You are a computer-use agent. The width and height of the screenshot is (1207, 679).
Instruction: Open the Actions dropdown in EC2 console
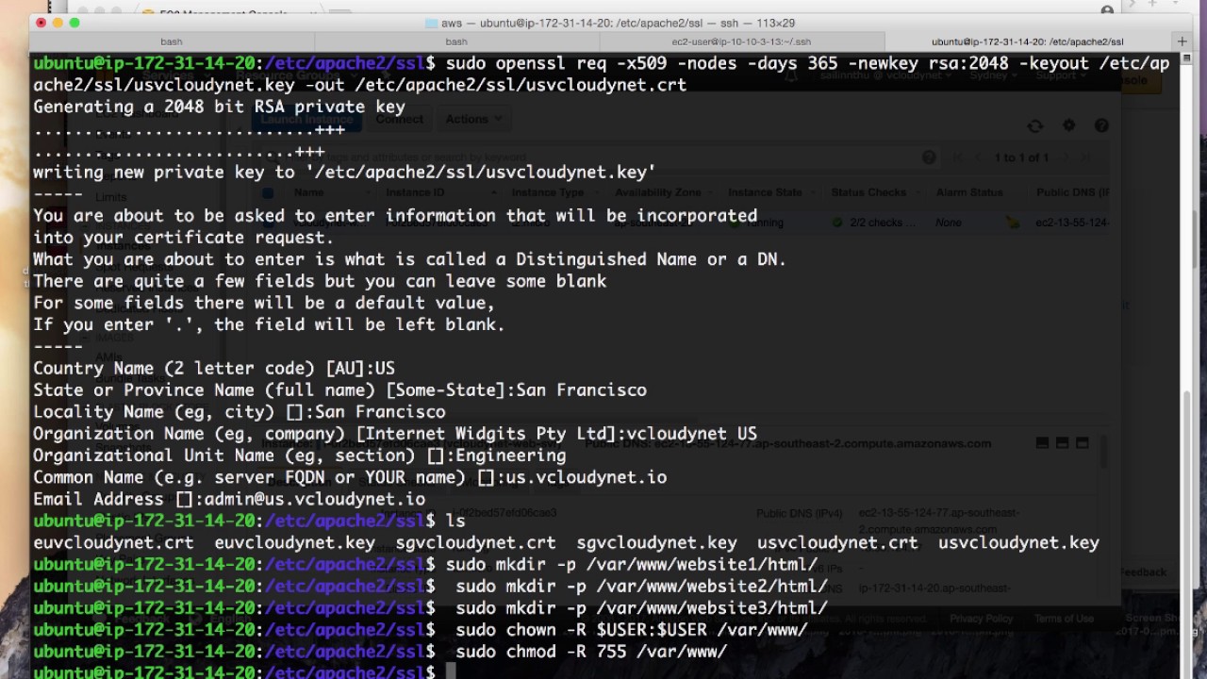[473, 119]
